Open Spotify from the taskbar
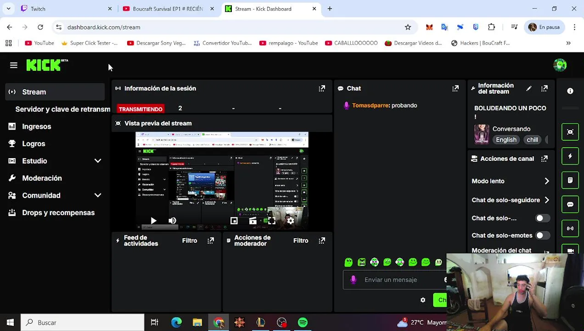 coord(303,322)
